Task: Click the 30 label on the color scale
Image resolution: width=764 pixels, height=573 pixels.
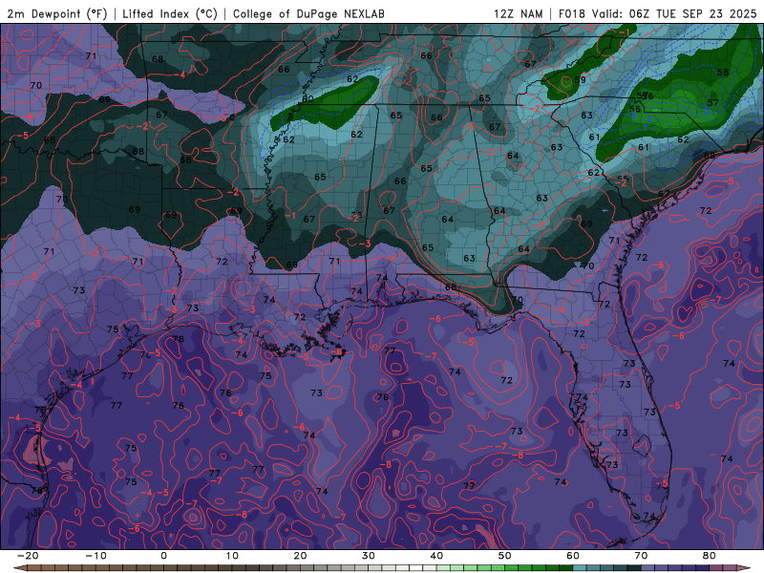Action: point(369,556)
